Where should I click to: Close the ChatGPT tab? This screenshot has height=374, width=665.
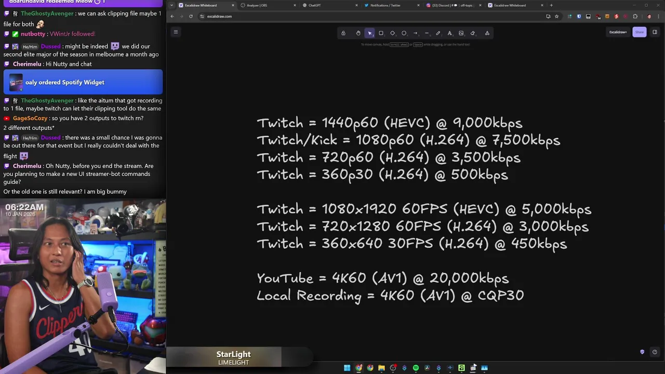[x=356, y=5]
